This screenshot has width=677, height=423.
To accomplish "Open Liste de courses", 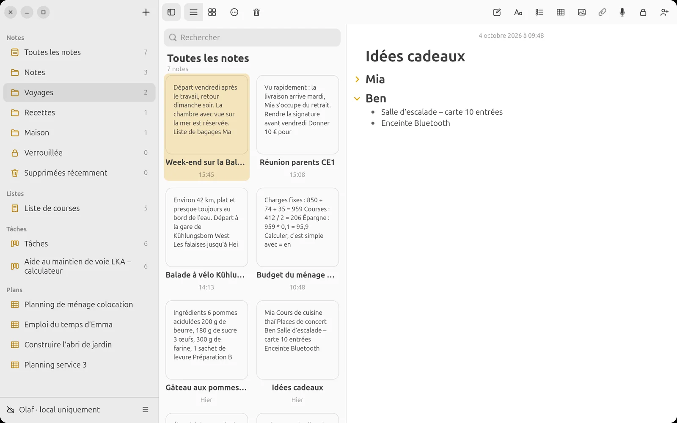I will pyautogui.click(x=79, y=208).
